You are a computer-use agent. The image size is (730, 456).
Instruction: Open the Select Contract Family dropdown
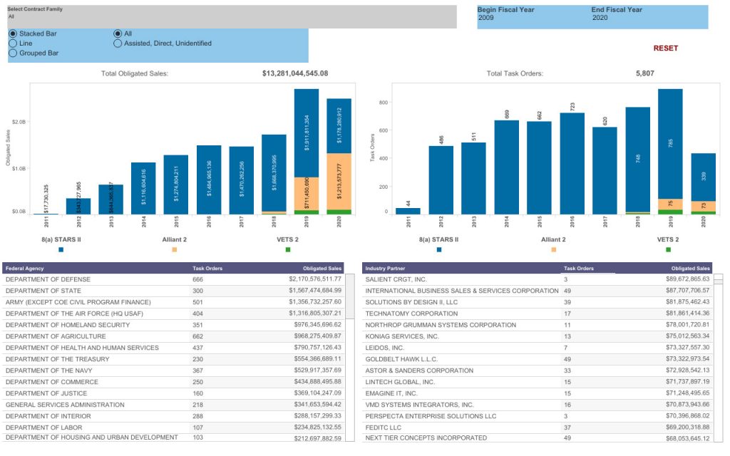click(x=232, y=16)
